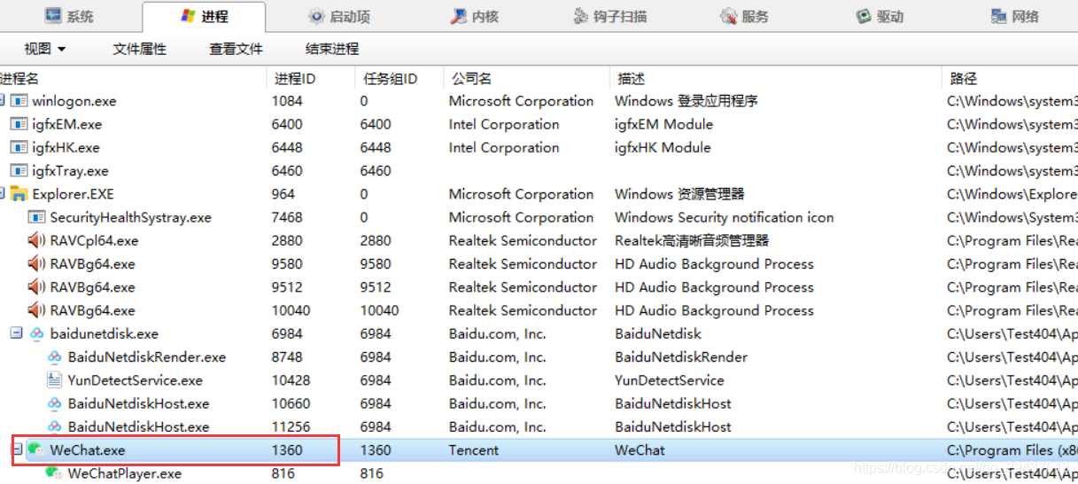This screenshot has width=1078, height=484.
Task: Click the Explorer.EXE folder icon
Action: coord(19,194)
